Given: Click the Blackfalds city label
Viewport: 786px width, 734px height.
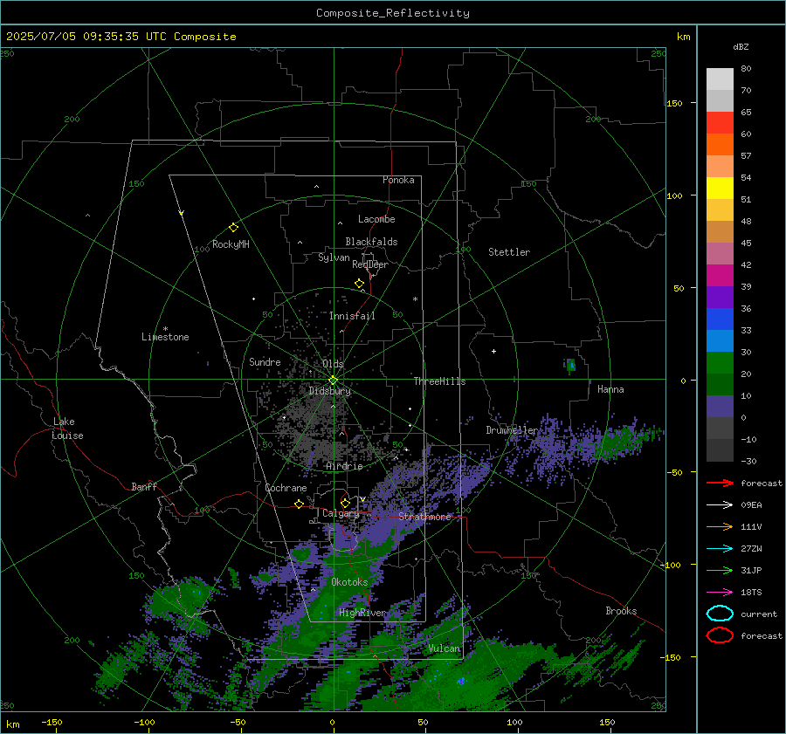Looking at the screenshot, I should (x=371, y=242).
